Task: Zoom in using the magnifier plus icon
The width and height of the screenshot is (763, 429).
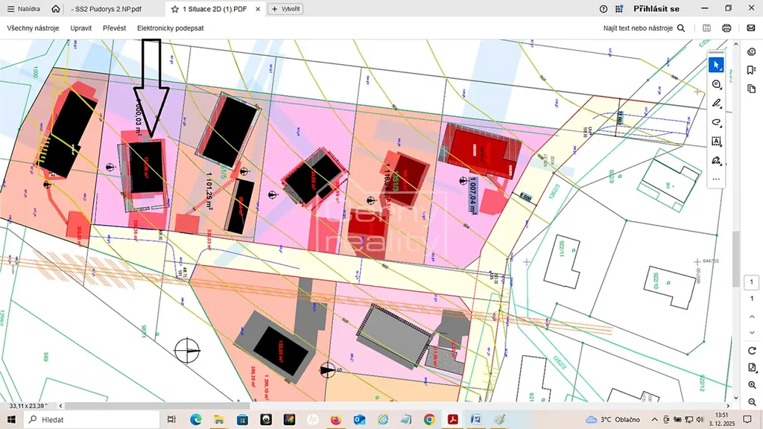Action: point(752,384)
